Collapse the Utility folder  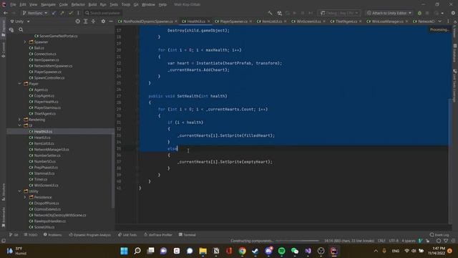click(x=19, y=191)
